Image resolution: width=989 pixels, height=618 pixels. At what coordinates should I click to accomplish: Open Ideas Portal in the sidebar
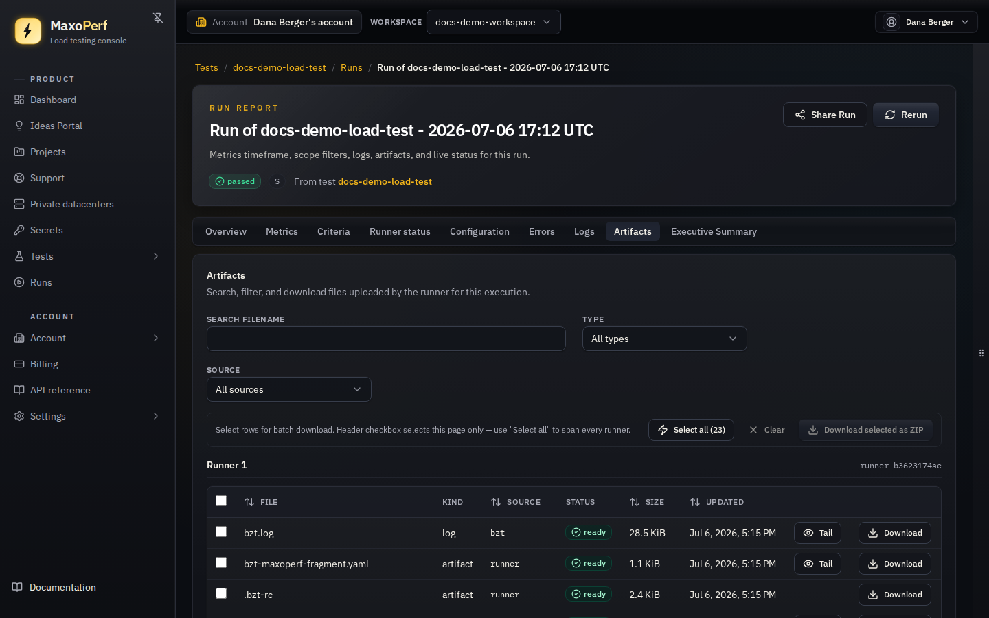pyautogui.click(x=56, y=126)
